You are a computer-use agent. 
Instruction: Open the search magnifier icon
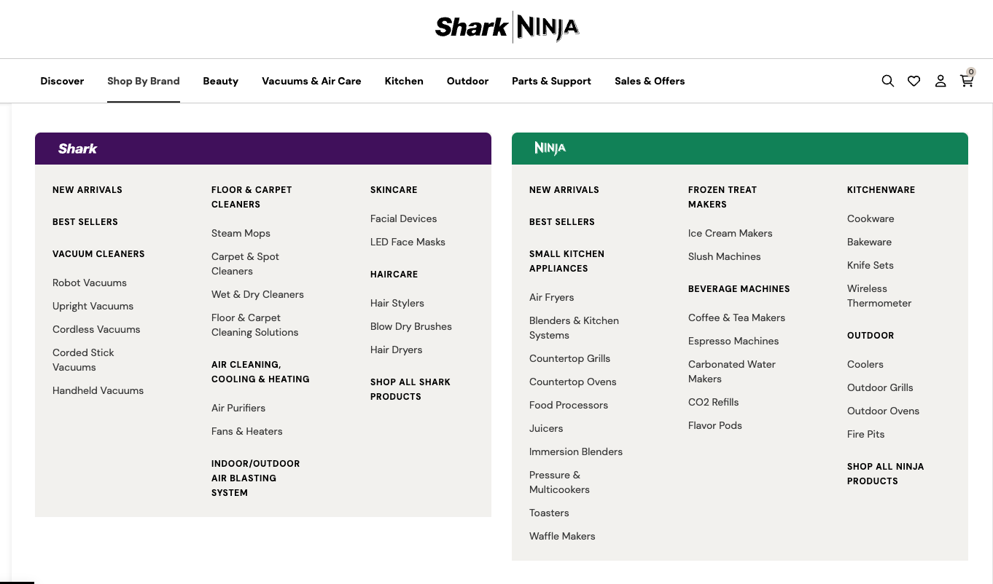[x=887, y=81]
